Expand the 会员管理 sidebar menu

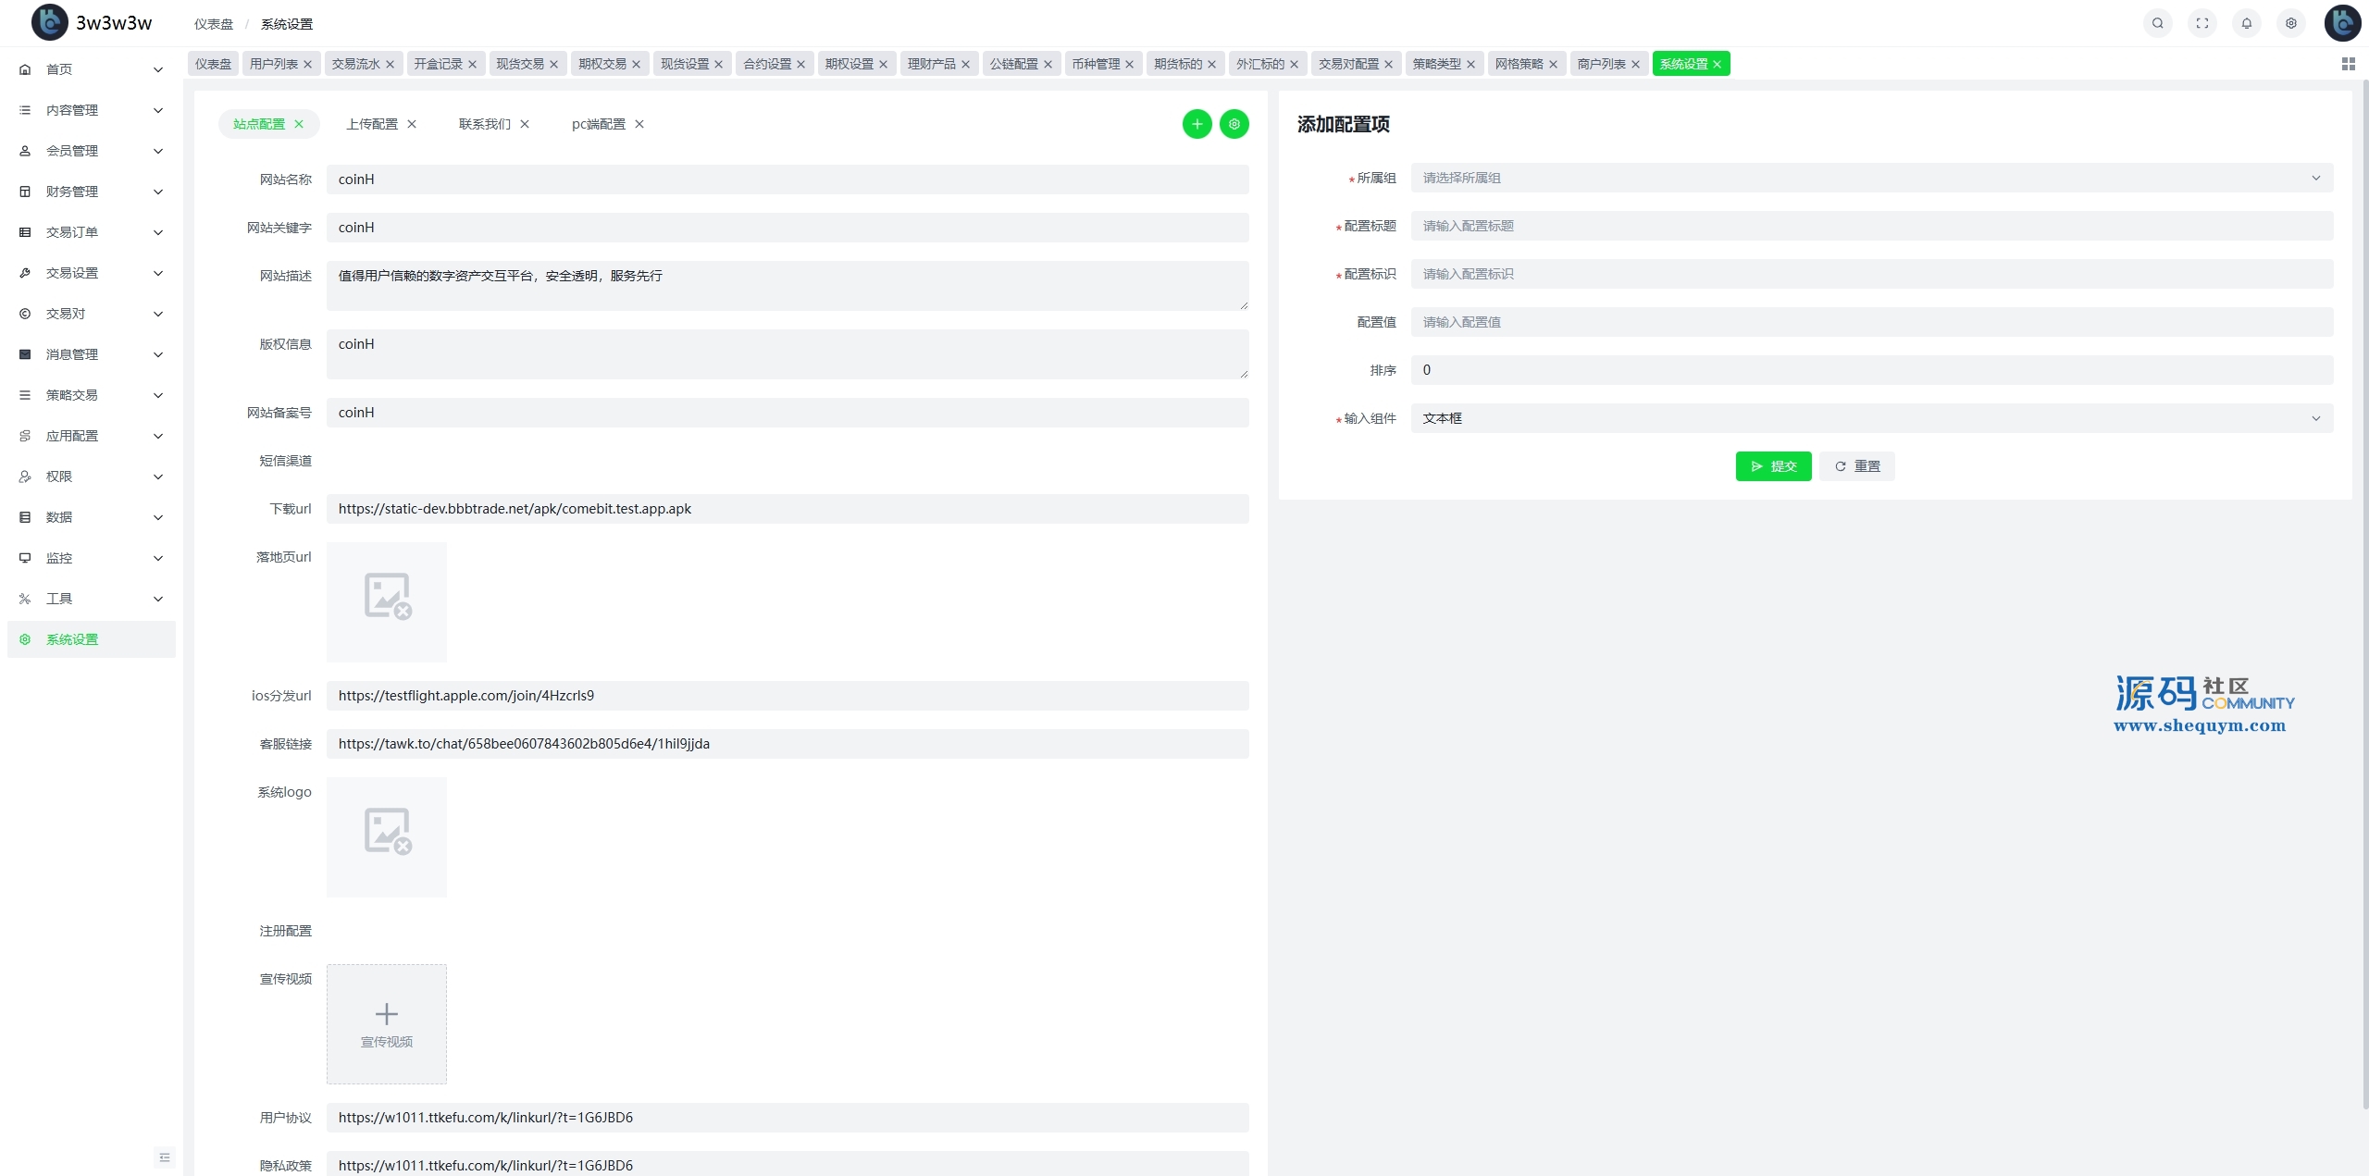[x=91, y=151]
